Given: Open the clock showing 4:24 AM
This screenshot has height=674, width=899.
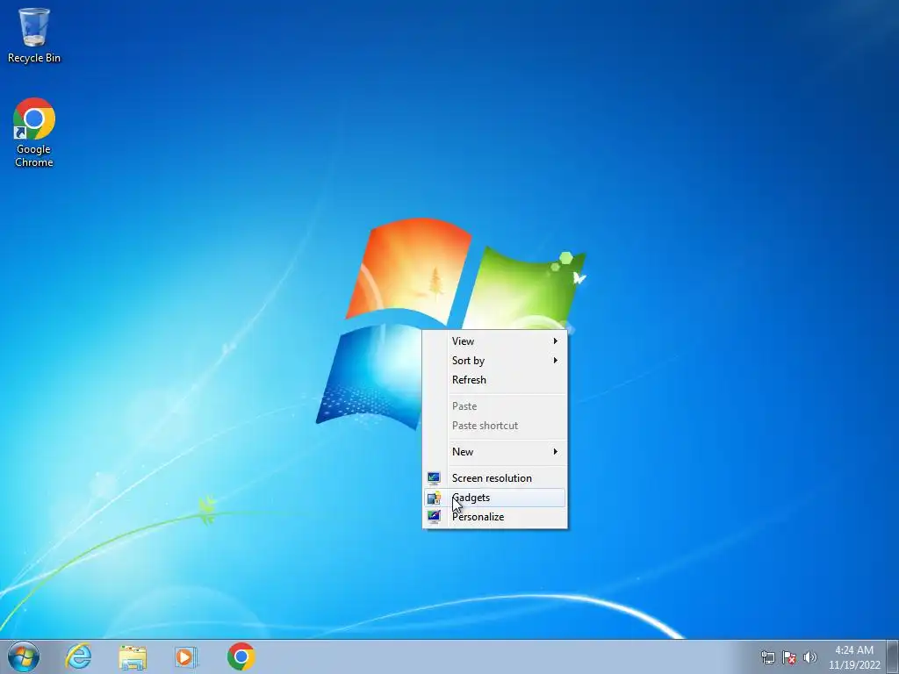Looking at the screenshot, I should coord(854,657).
